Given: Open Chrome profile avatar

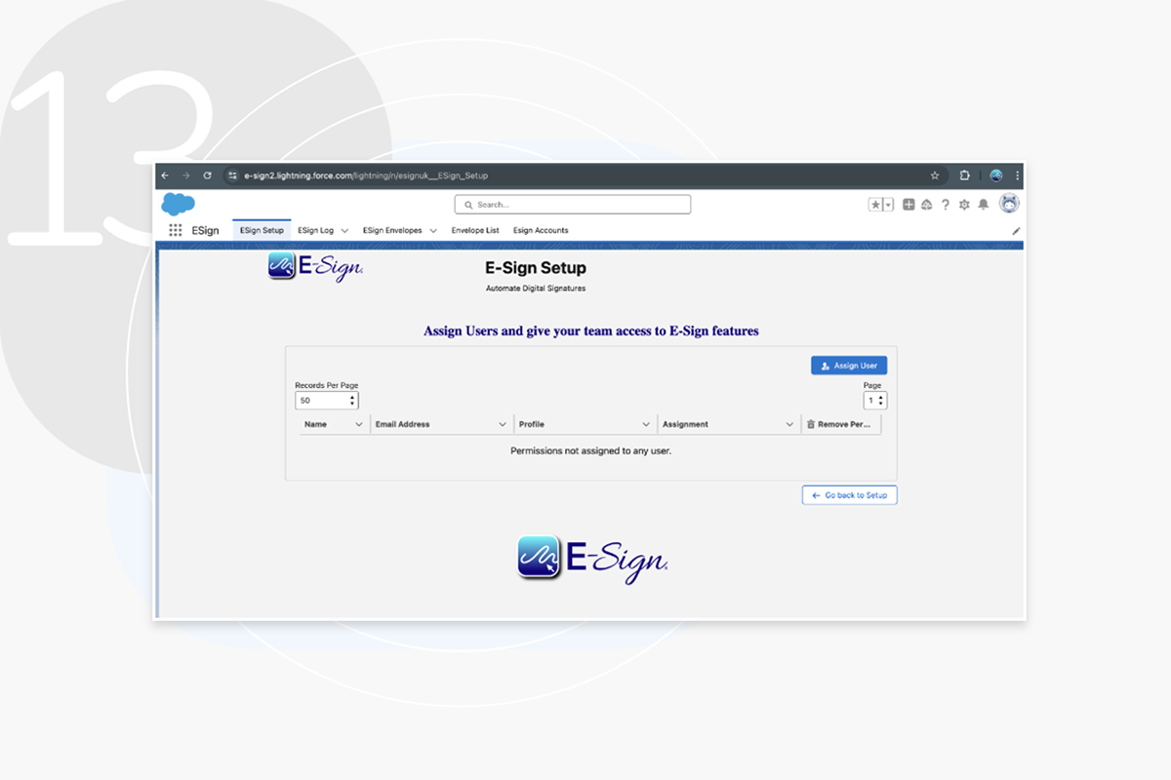Looking at the screenshot, I should click(995, 175).
